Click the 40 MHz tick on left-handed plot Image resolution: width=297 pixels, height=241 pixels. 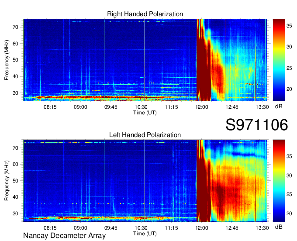(x=16, y=197)
